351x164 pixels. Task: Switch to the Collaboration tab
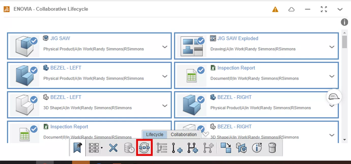(184, 135)
